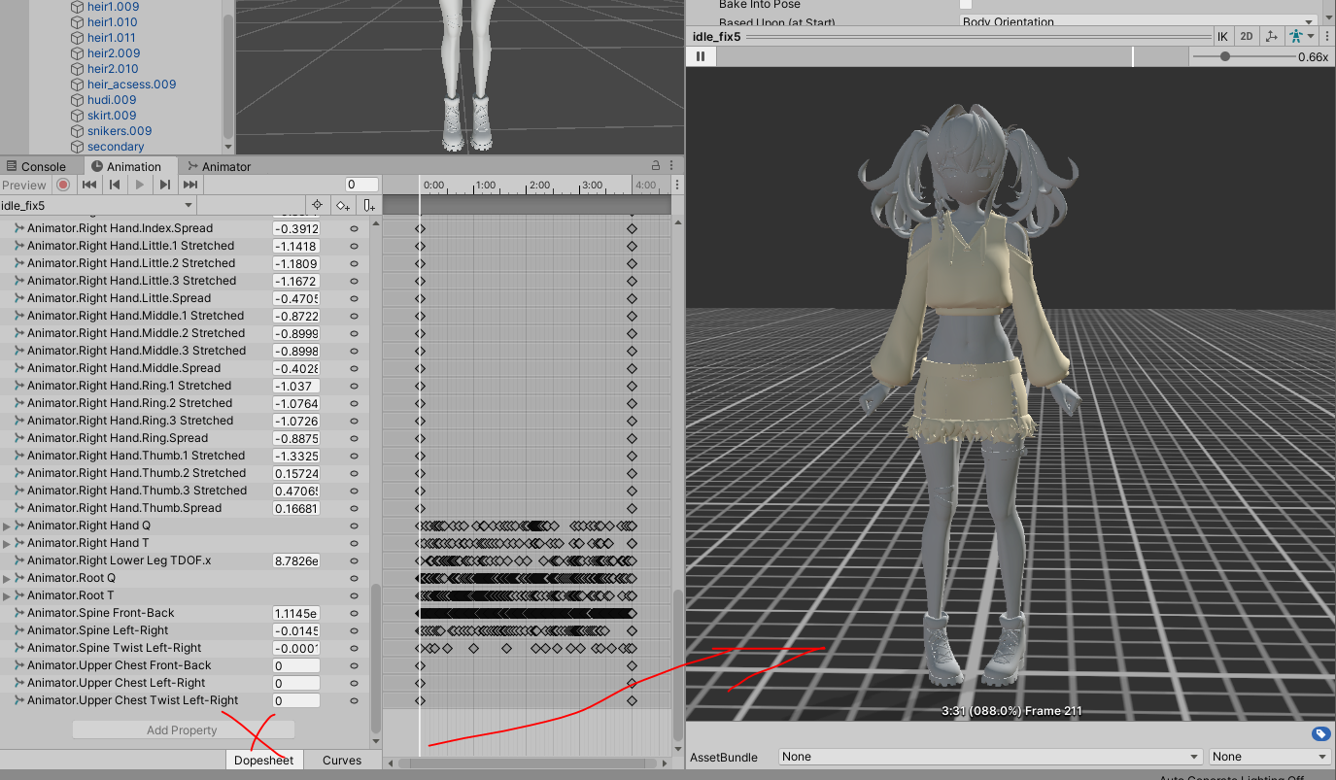Screen dimensions: 1336x780
Task: Enable animation recording mode
Action: point(63,185)
